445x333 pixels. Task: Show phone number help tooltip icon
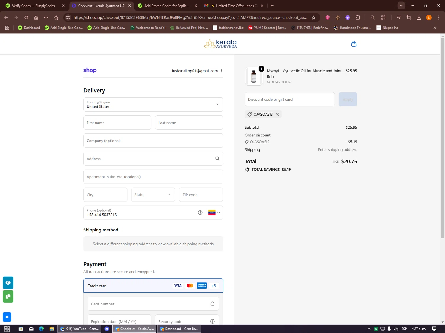click(x=200, y=213)
